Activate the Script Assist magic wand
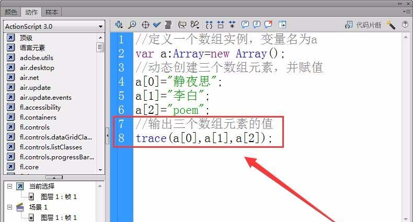This screenshot has height=222, width=413. 391,25
